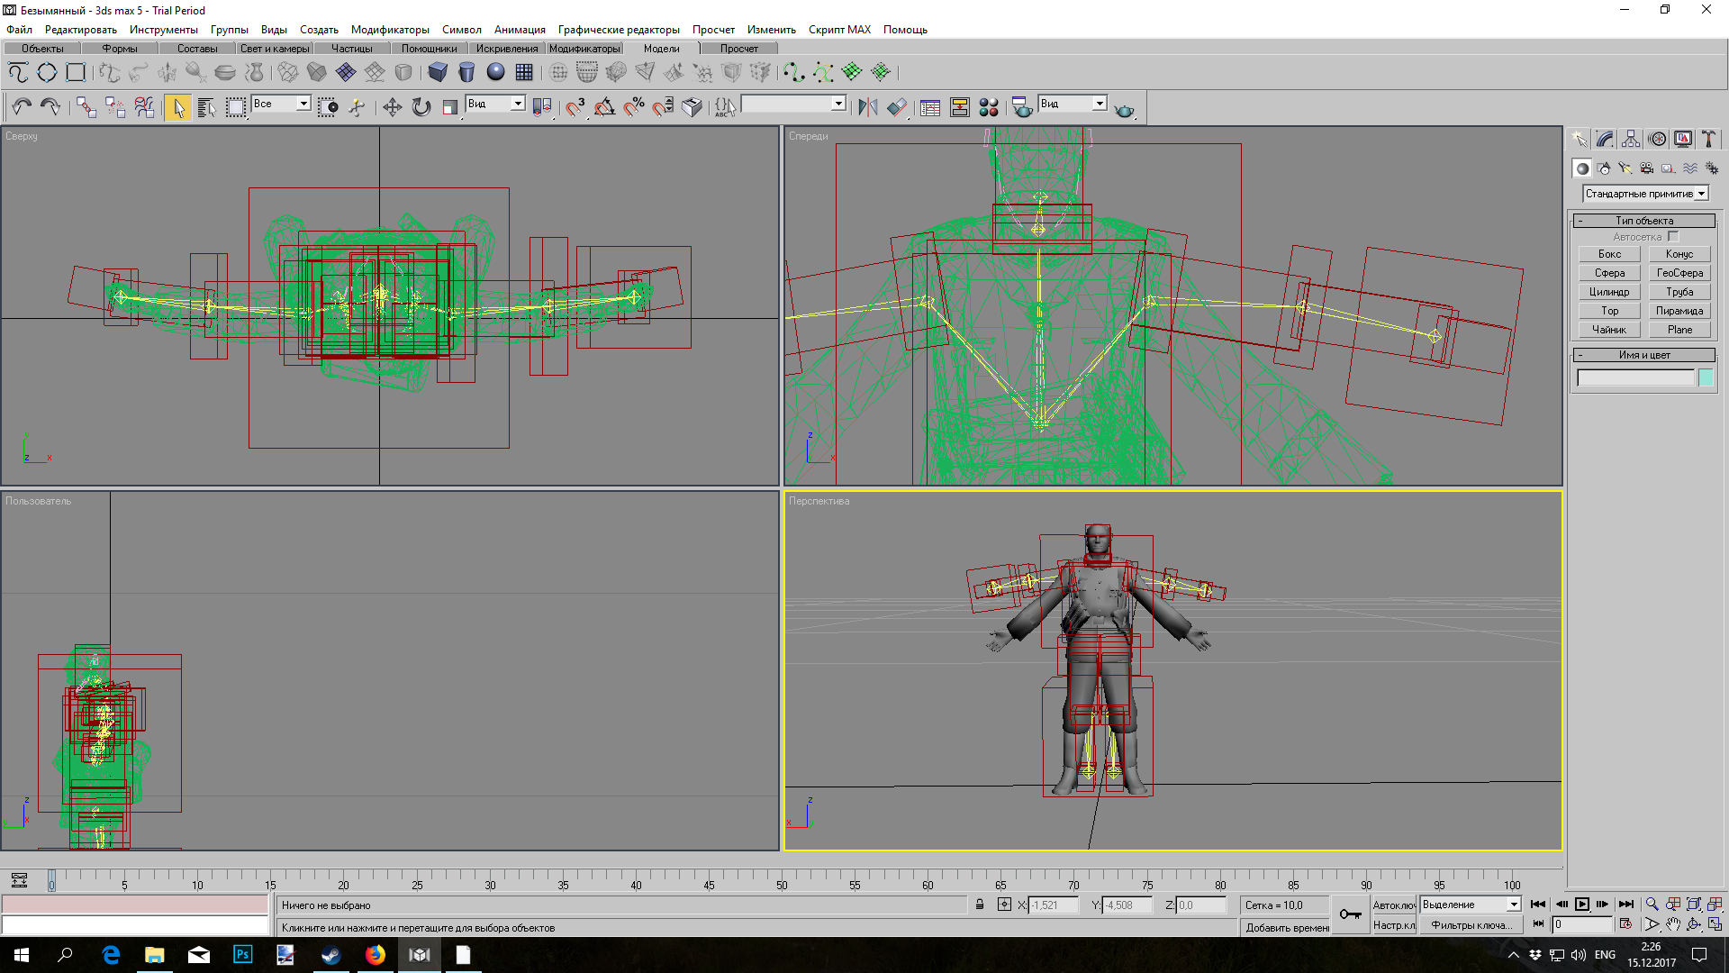Open the Motion panel wheel icon
Screen dimensions: 1729x973
pyautogui.click(x=1657, y=139)
